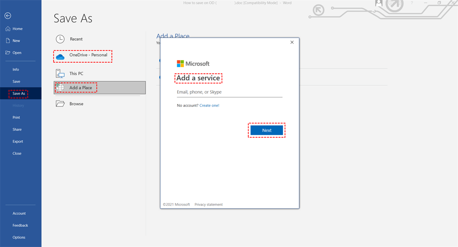Click the Microsoft logo in the dialog
Screen dimensions: 458x247
click(x=193, y=64)
